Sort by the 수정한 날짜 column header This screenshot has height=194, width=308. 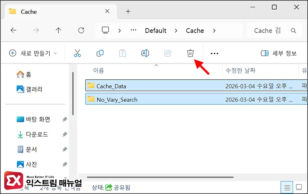pyautogui.click(x=240, y=71)
